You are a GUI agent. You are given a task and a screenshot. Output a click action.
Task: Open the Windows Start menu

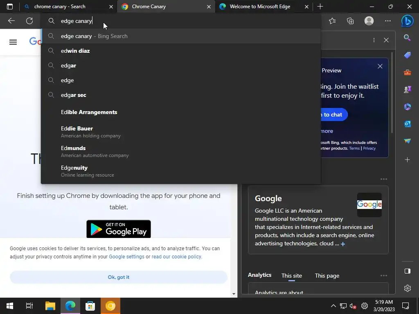[x=10, y=306]
